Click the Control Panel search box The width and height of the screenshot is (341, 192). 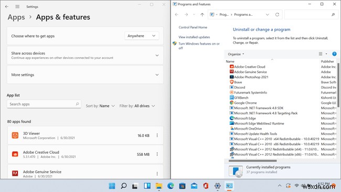tap(311, 15)
